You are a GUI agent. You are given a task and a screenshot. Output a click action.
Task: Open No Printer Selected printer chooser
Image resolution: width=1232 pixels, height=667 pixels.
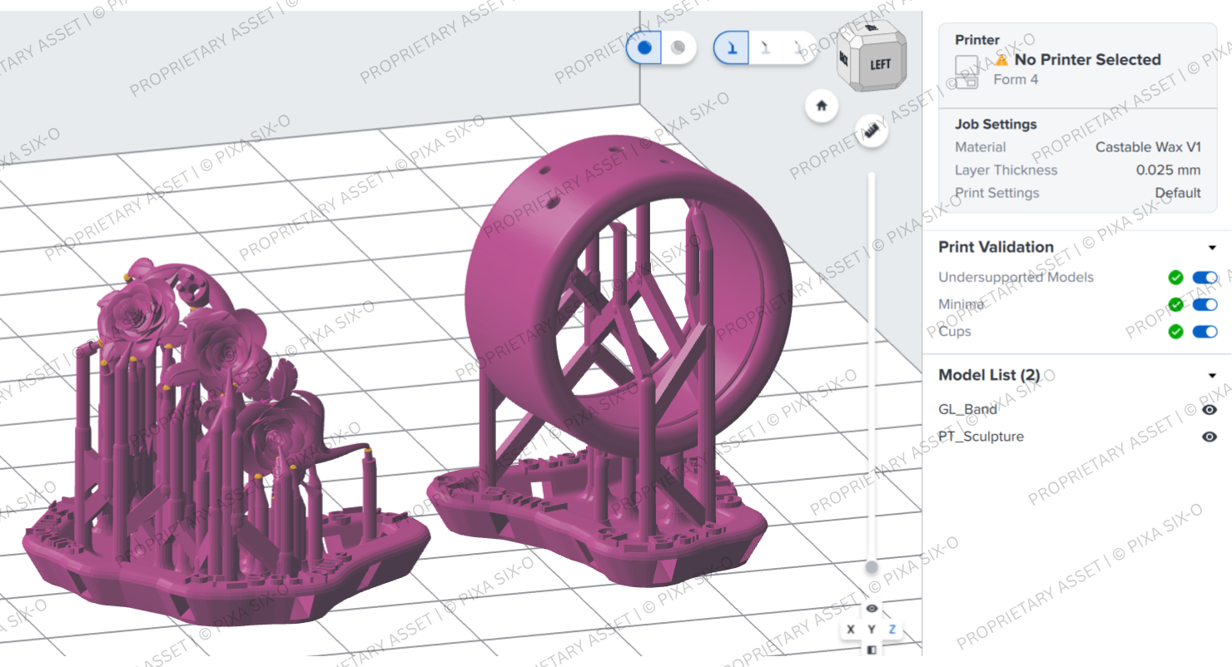click(1087, 60)
